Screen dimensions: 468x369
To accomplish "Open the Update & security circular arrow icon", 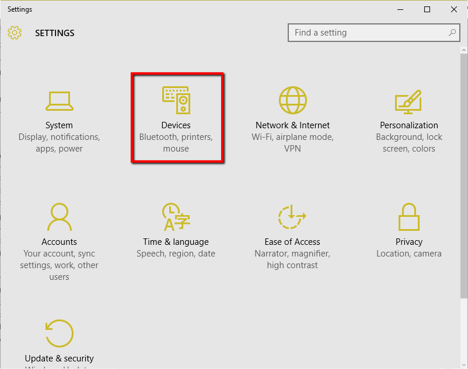I will coord(59,333).
